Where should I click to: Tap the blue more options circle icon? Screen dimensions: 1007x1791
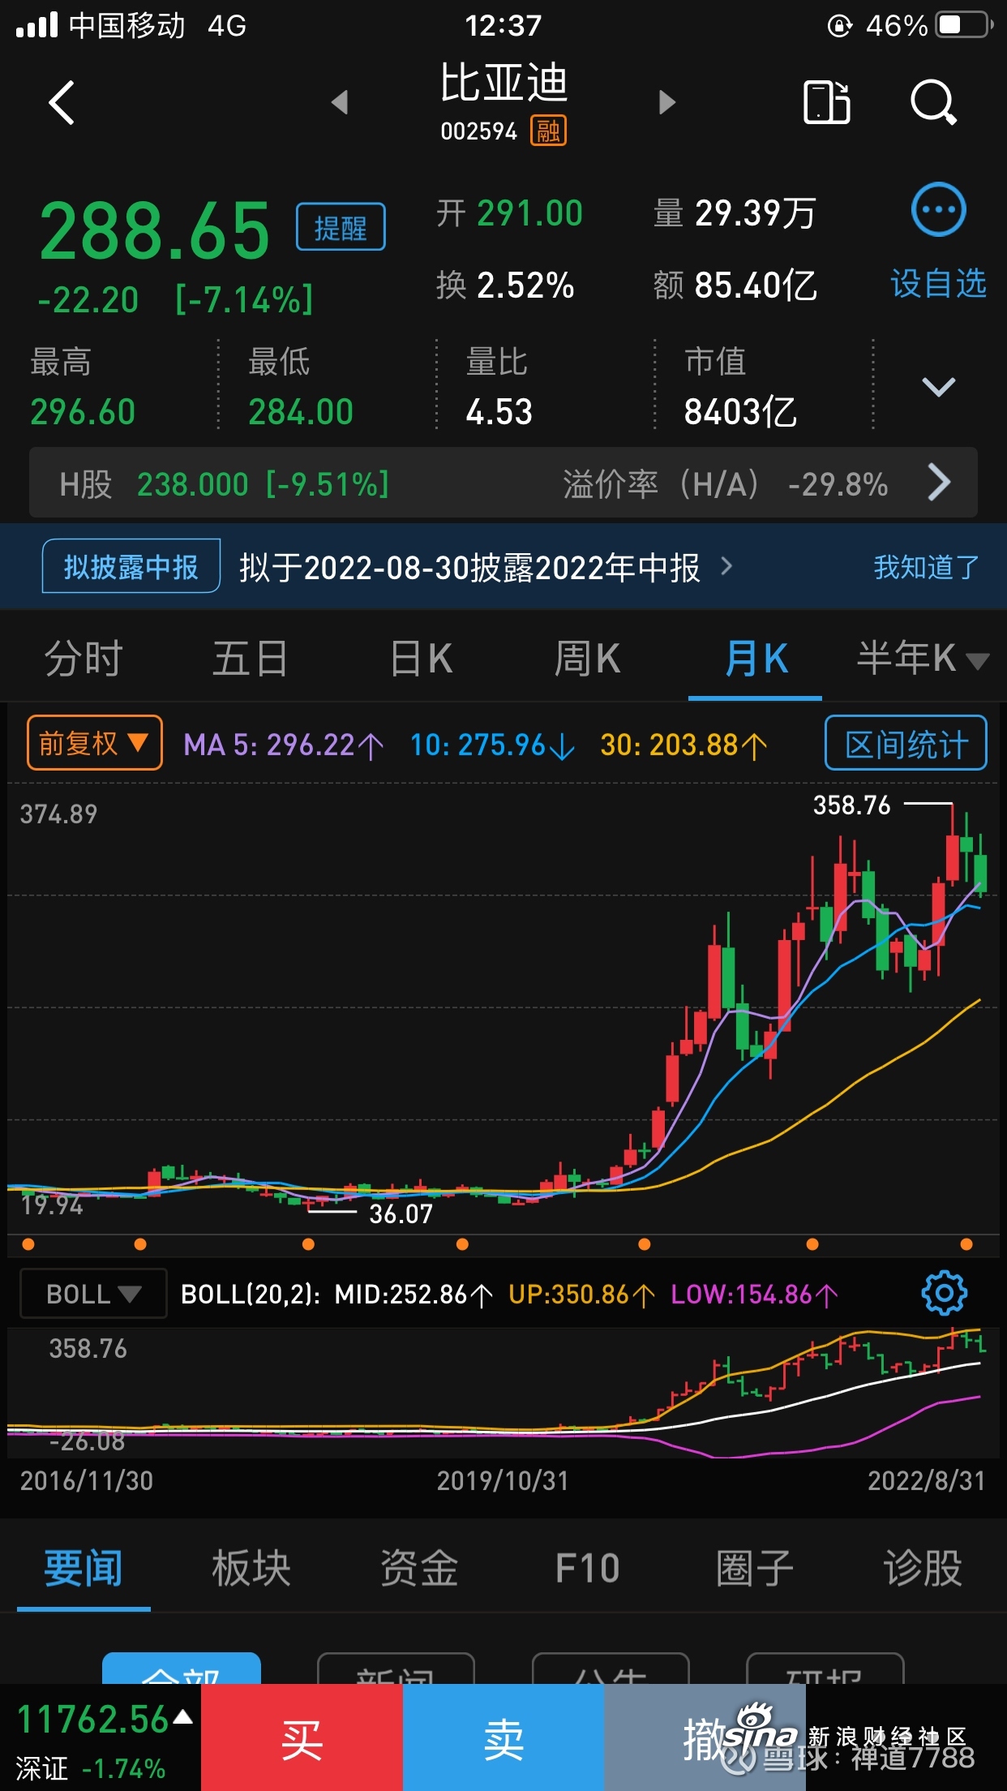[x=938, y=209]
